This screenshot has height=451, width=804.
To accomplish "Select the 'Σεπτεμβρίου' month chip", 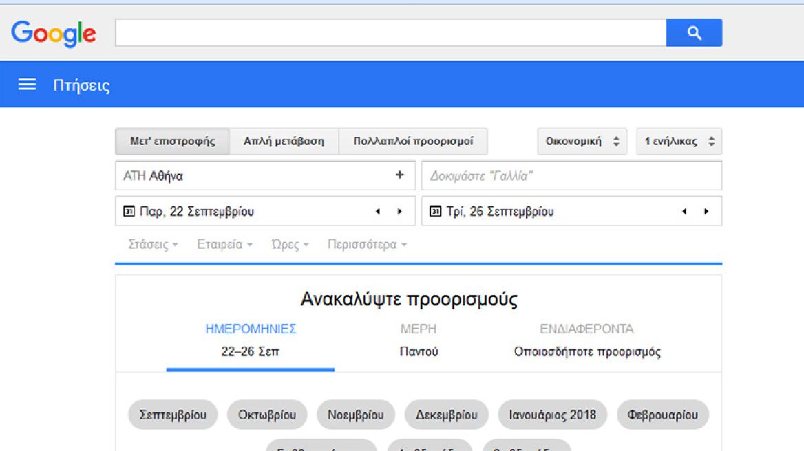I will [172, 414].
